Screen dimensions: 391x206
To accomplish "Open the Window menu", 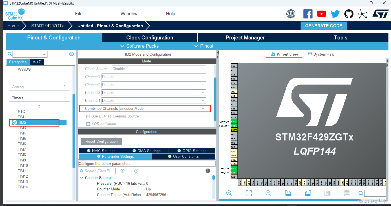I will (129, 14).
